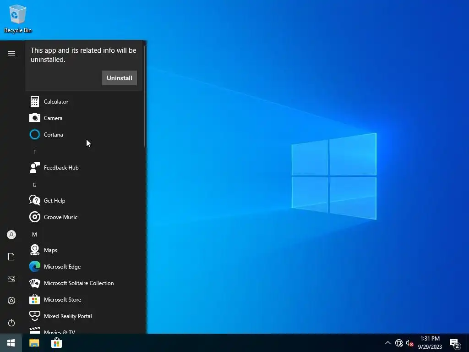
Task: Click the Start menu app list scrollbar
Action: click(145, 96)
